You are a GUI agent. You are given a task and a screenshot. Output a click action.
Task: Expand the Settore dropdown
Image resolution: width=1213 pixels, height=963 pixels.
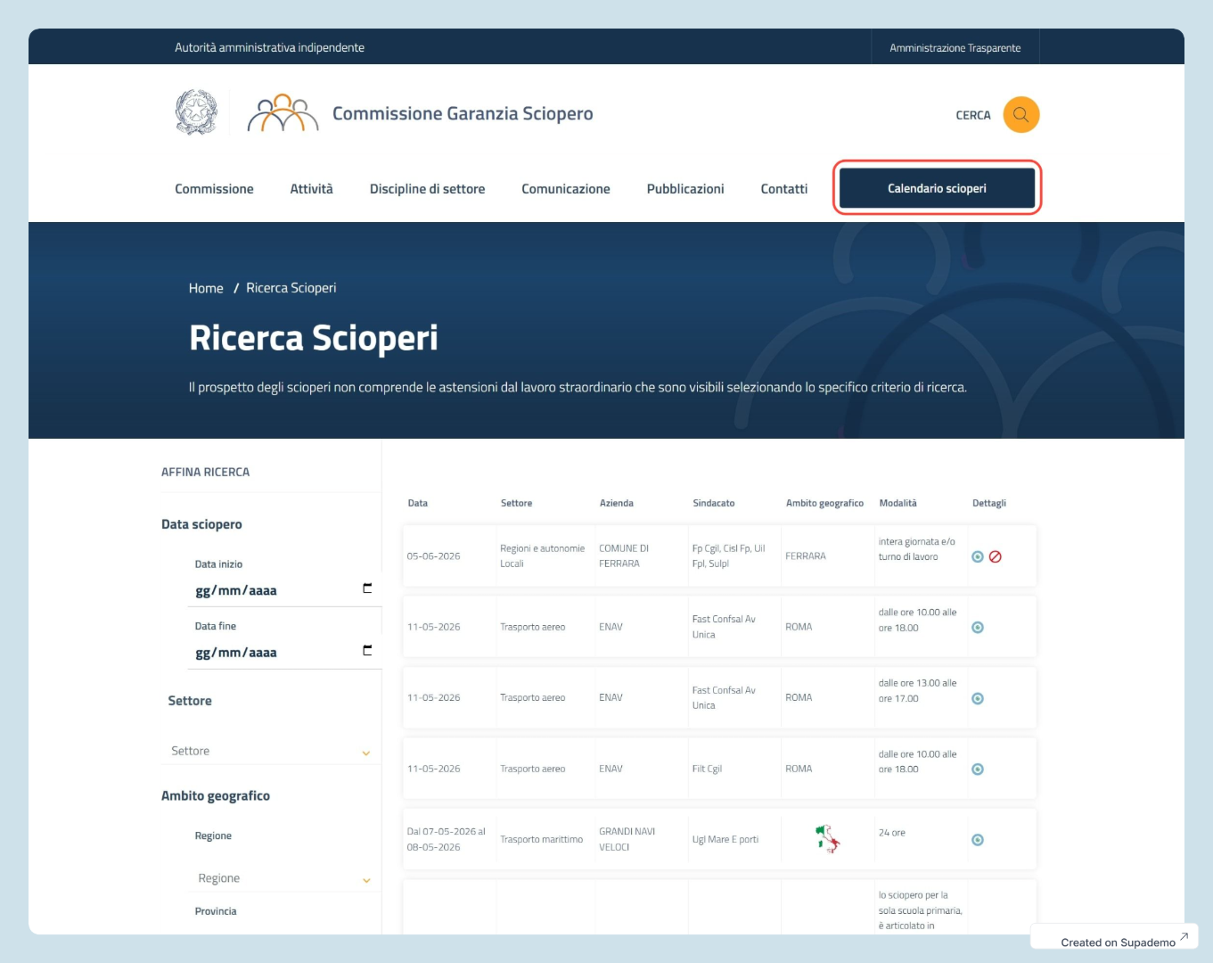(x=271, y=751)
